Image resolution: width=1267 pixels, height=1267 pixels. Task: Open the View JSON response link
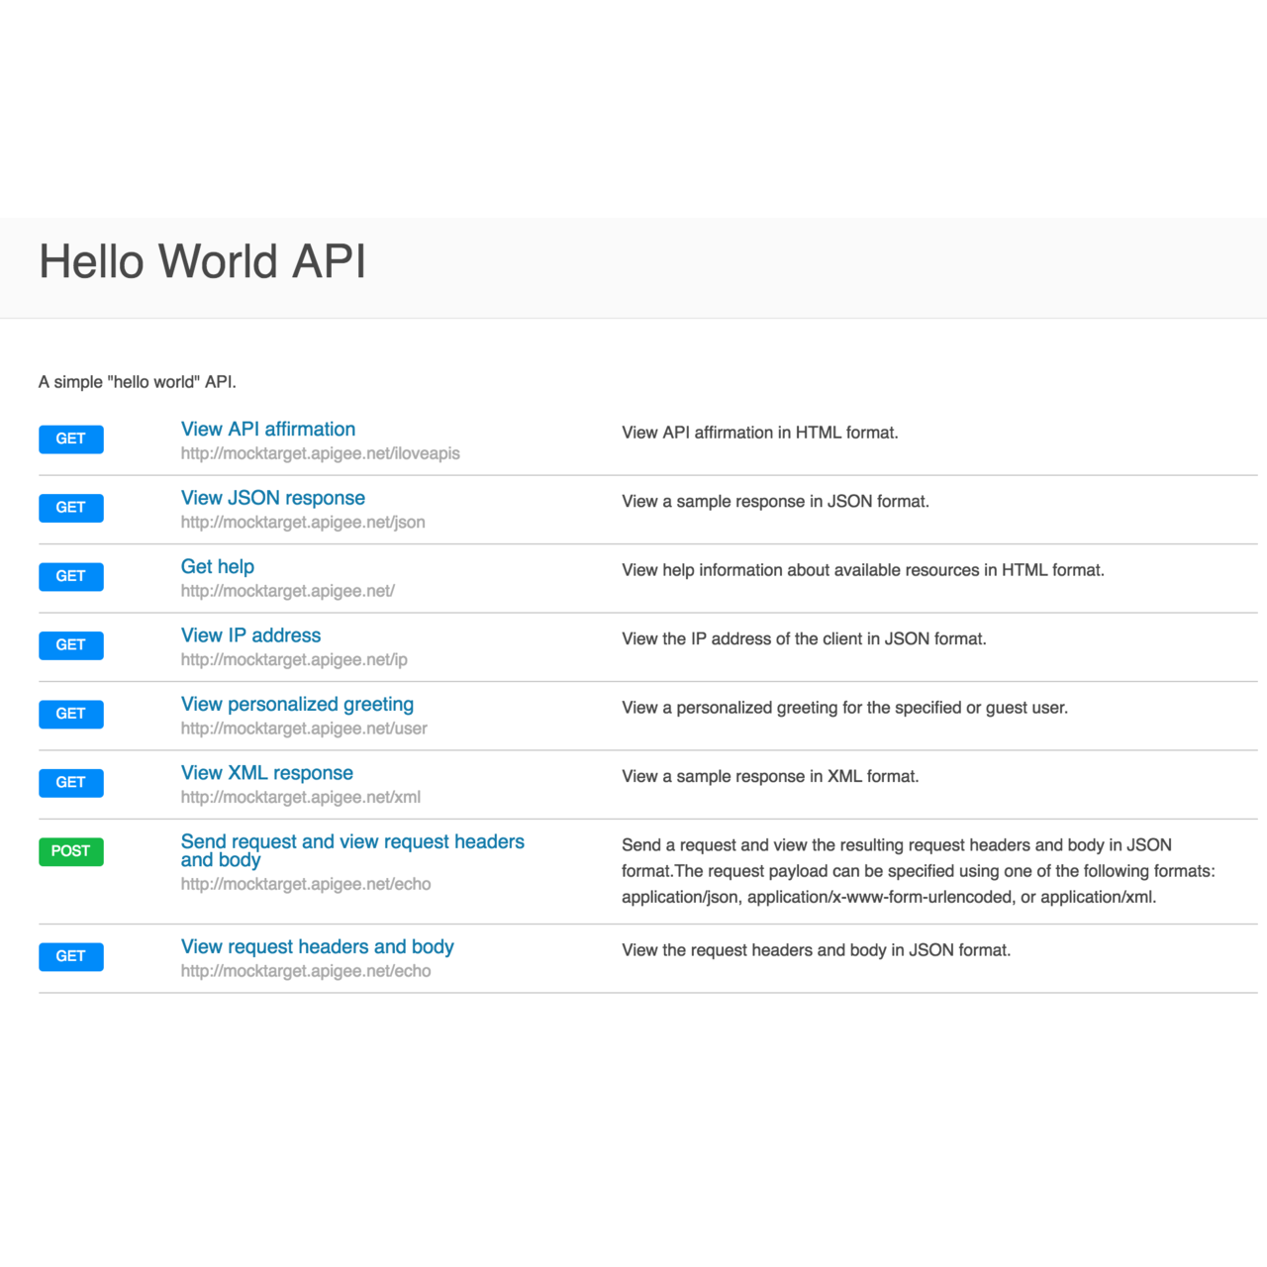coord(272,498)
